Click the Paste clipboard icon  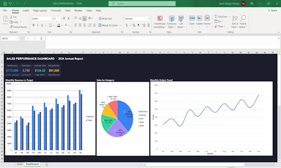5,19
